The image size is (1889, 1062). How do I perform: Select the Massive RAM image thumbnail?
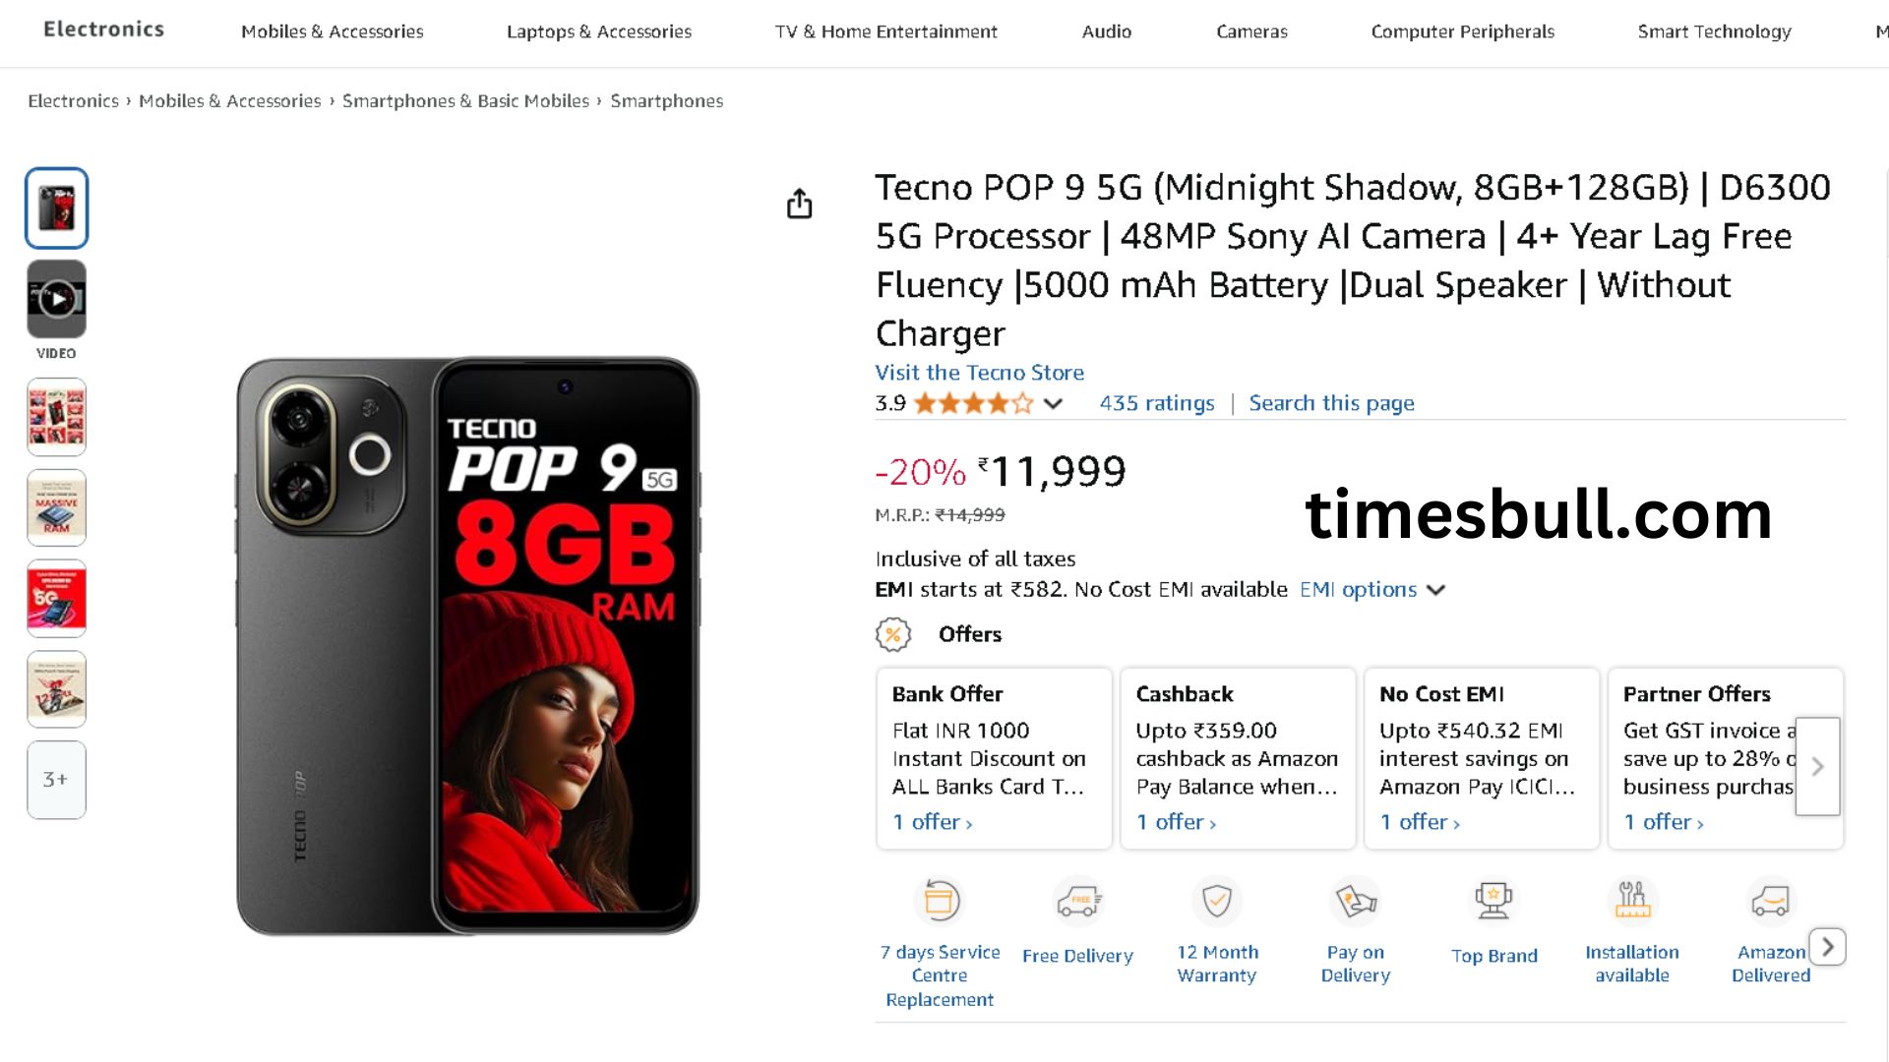click(57, 507)
